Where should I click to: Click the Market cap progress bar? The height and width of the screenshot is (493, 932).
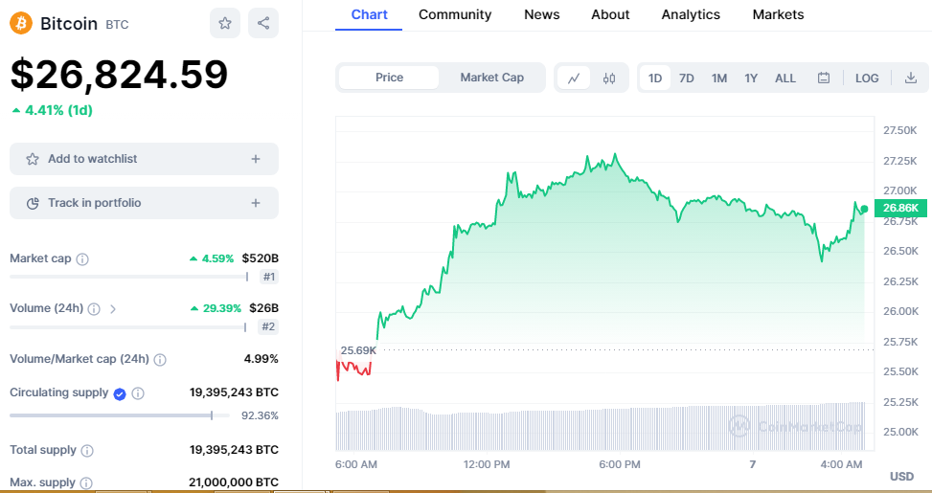128,277
